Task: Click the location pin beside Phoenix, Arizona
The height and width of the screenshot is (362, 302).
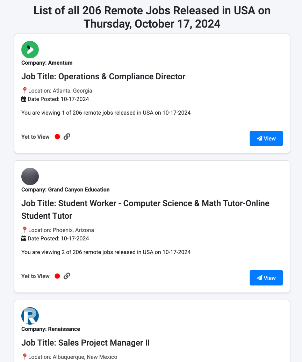Action: pyautogui.click(x=24, y=230)
